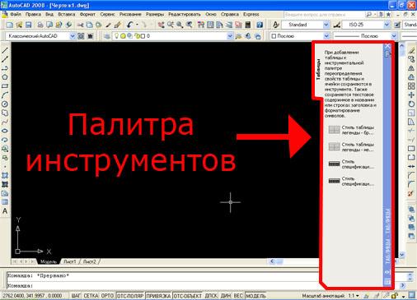Screen dimensions: 417x300
Task: Toggle ДПСК dynamic UCS
Action: tap(211, 296)
